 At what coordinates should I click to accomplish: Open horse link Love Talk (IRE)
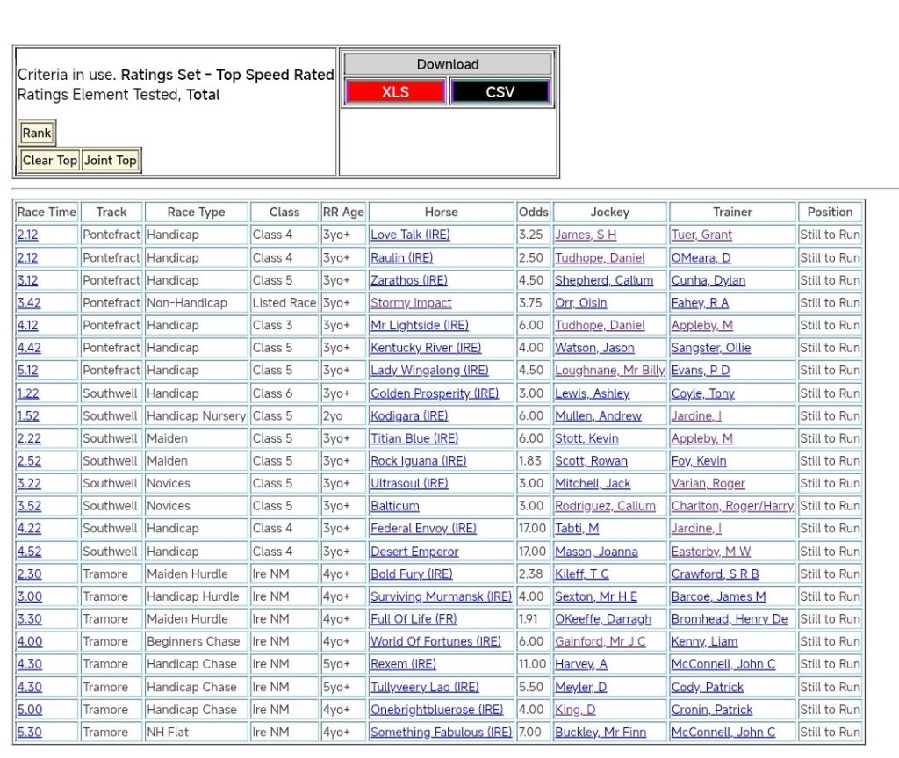pos(410,235)
